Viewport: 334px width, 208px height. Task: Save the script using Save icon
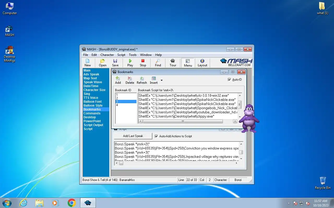pyautogui.click(x=115, y=63)
